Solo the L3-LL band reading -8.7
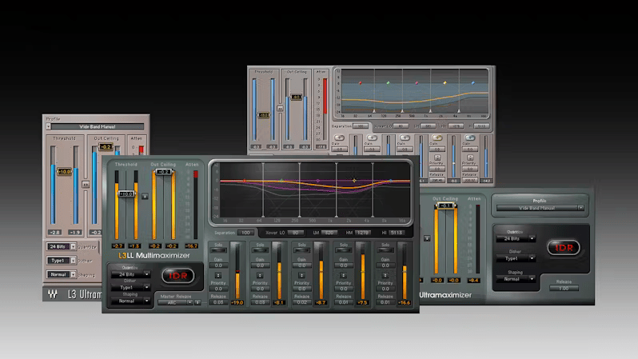This screenshot has width=638, height=359. coord(301,250)
